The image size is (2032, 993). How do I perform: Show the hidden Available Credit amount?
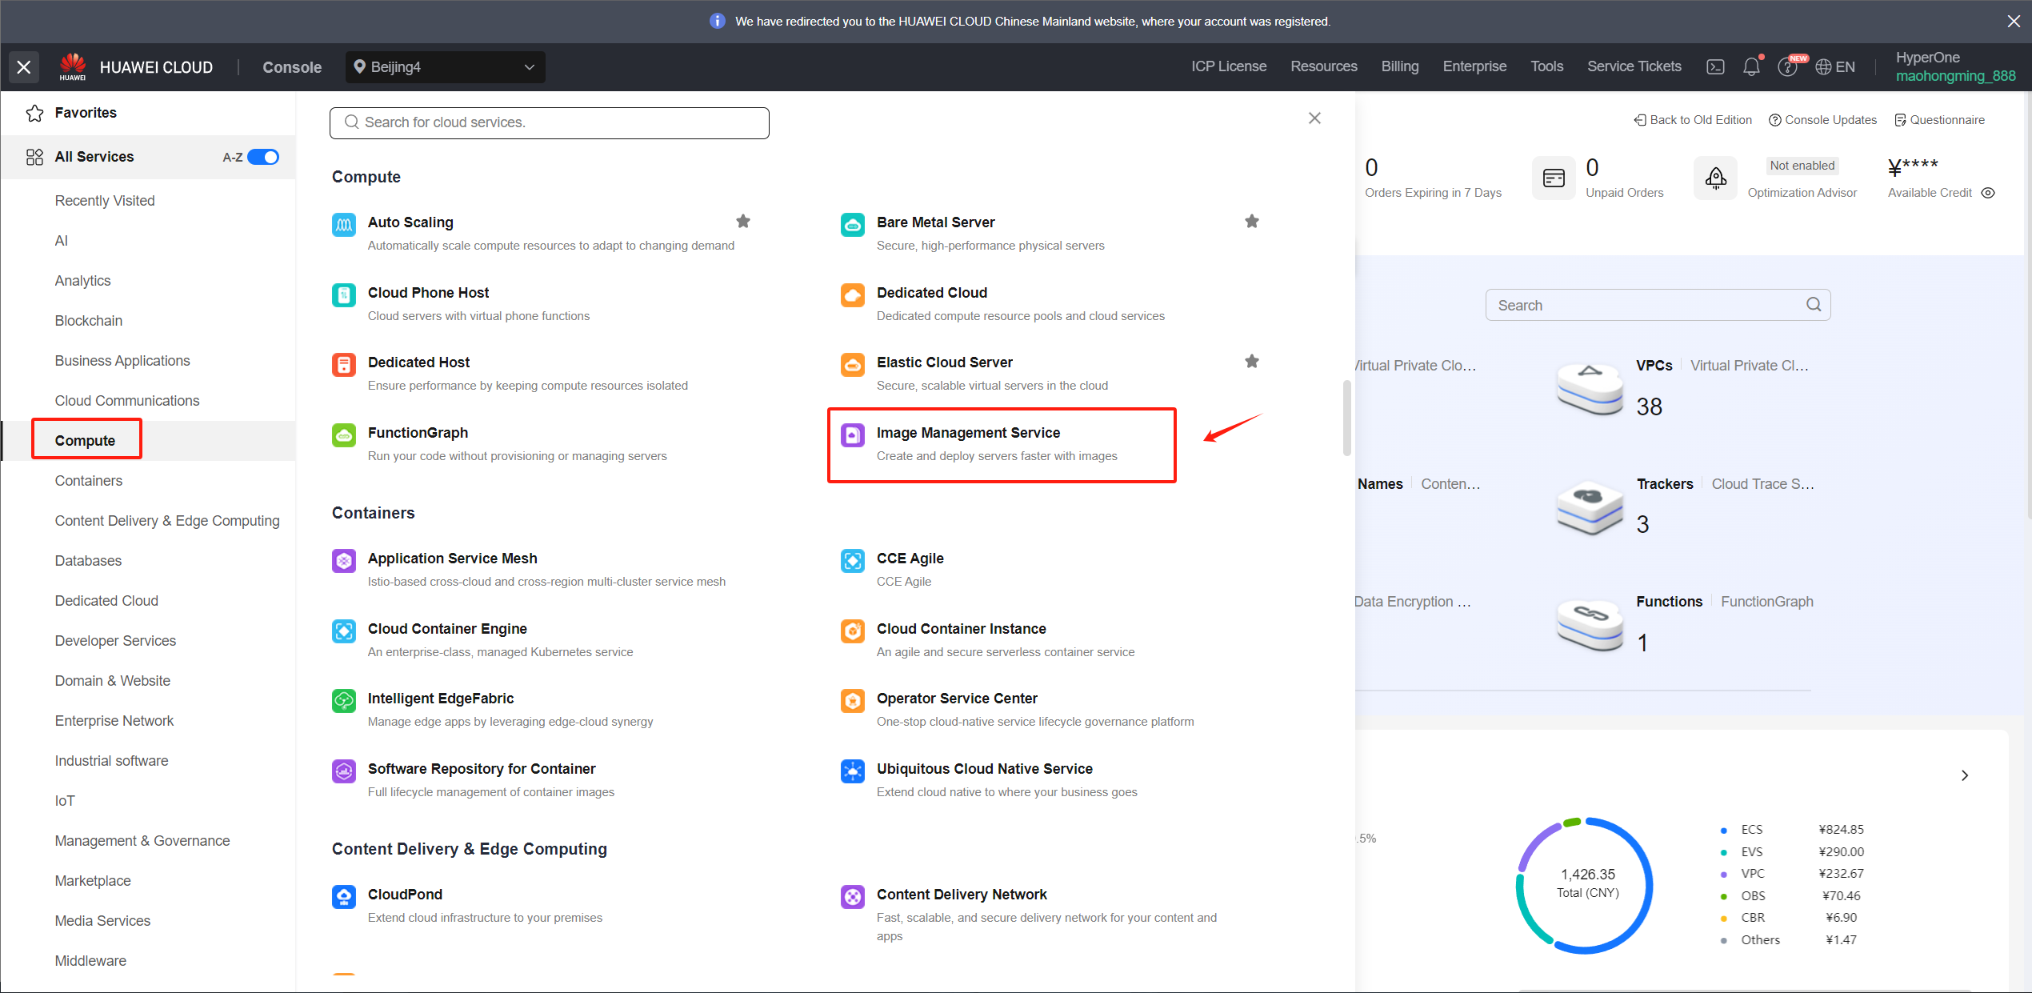coord(1988,193)
